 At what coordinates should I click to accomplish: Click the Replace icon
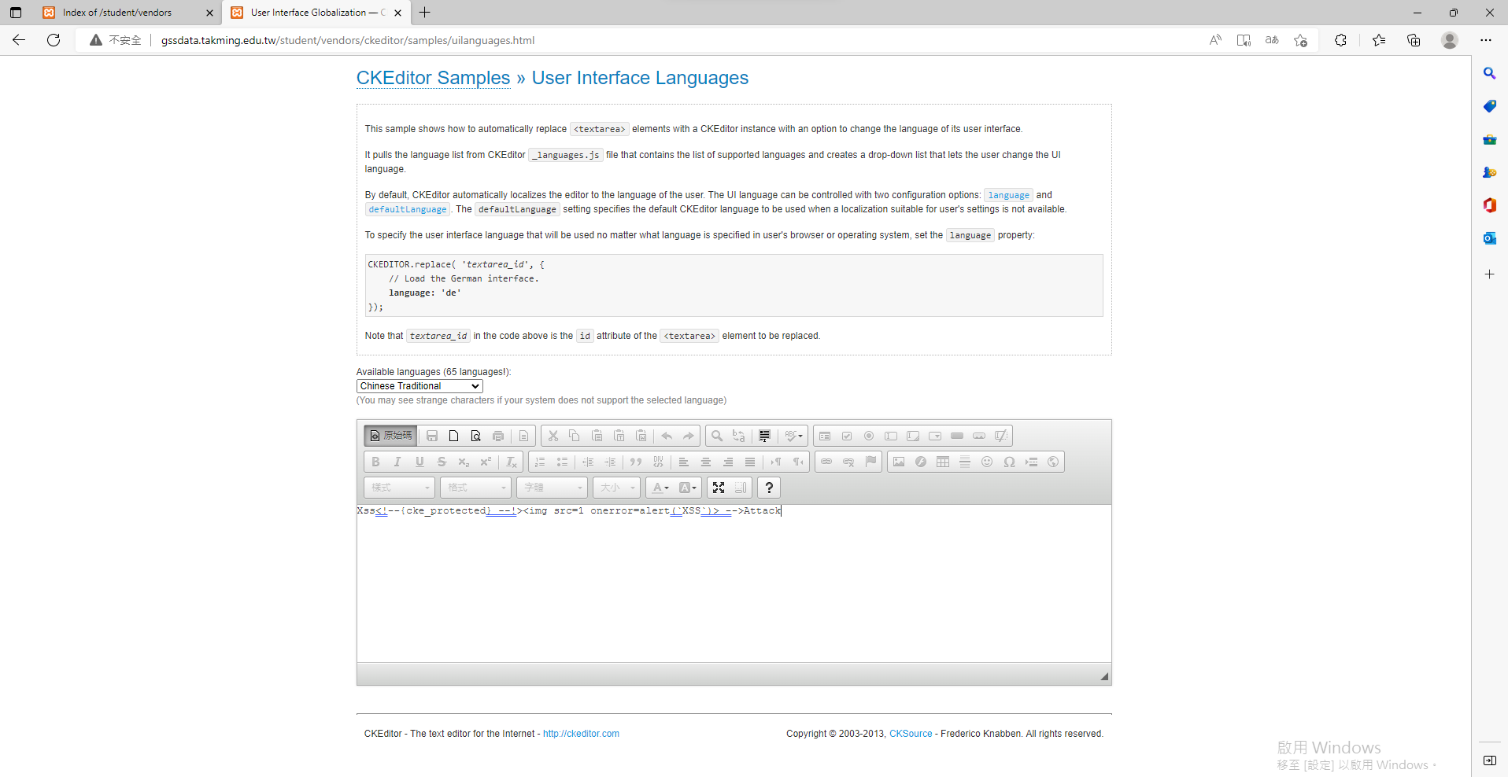tap(739, 436)
